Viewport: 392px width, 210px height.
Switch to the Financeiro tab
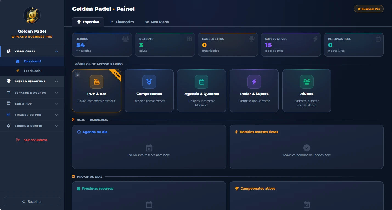(122, 22)
